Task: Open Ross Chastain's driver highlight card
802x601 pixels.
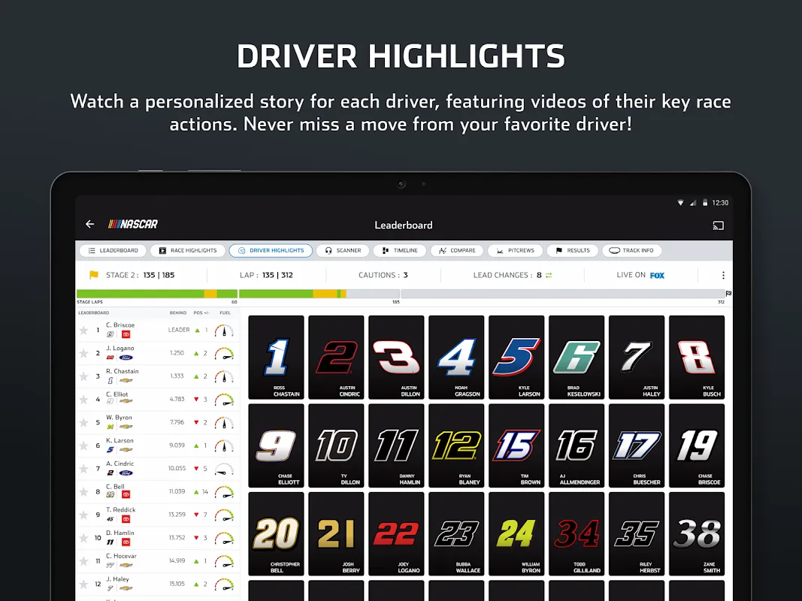Action: [276, 356]
